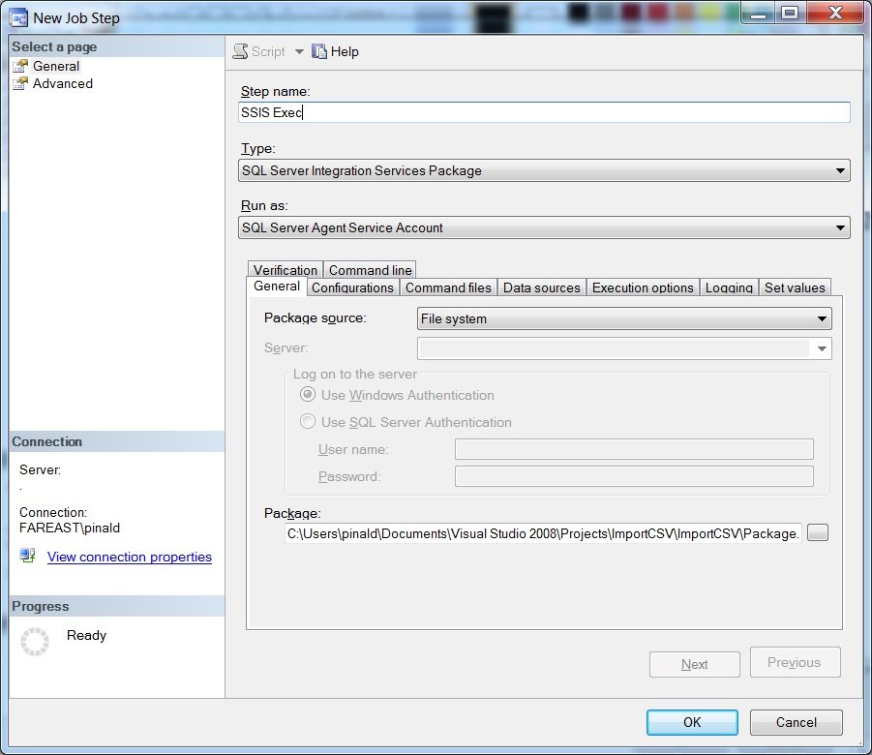Switch to the Data sources tab

[x=542, y=287]
